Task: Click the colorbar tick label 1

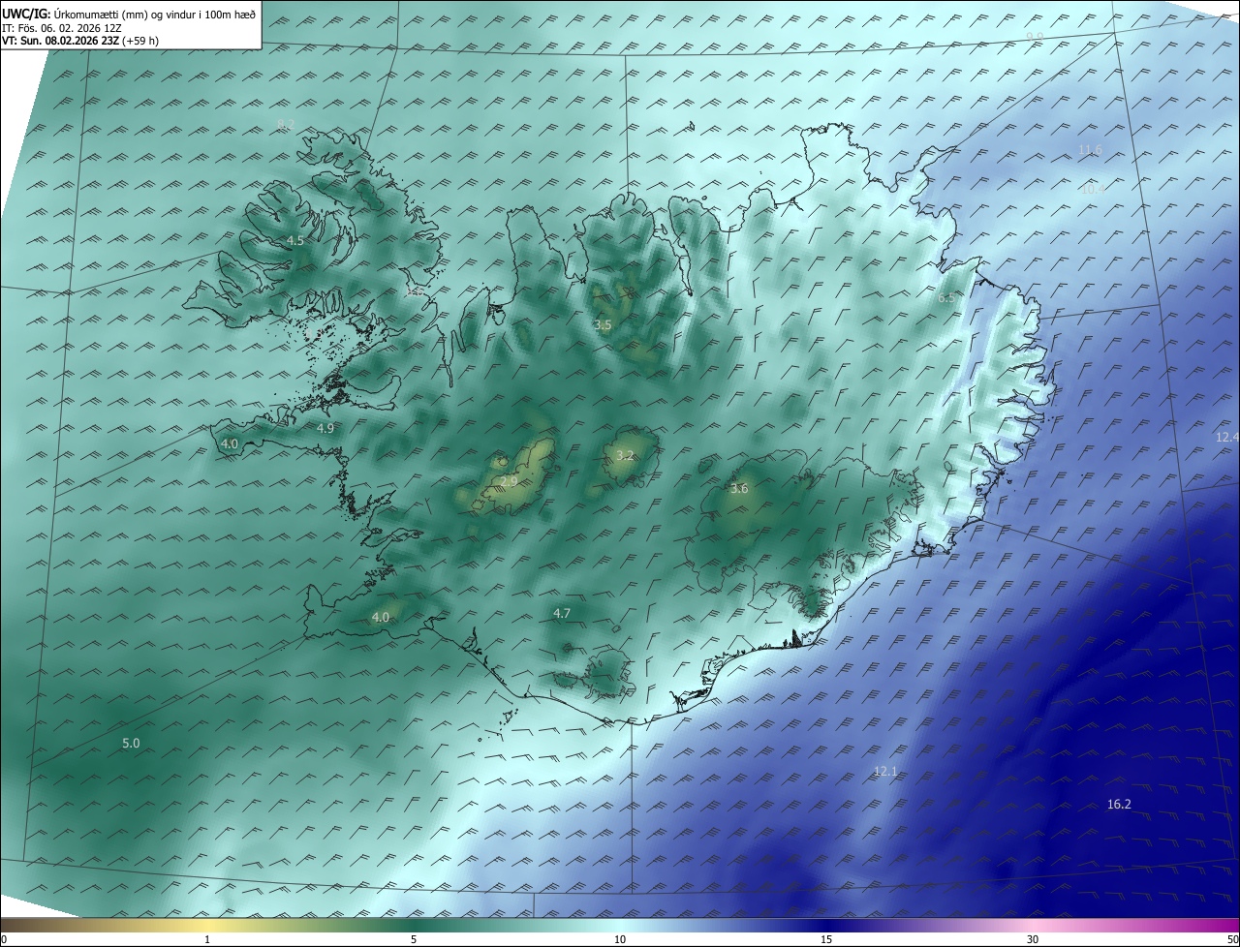Action: [x=207, y=940]
